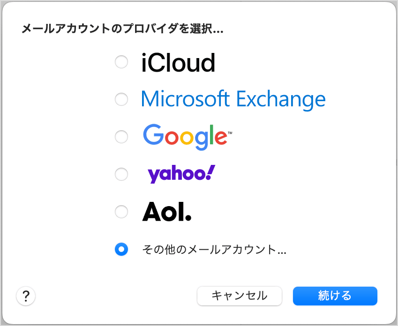
Task: Click the black Aol. logo
Action: 167,212
